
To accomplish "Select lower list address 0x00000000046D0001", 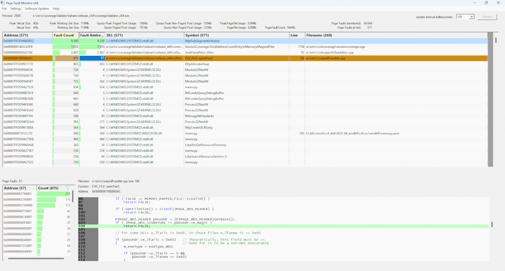I will (x=18, y=228).
